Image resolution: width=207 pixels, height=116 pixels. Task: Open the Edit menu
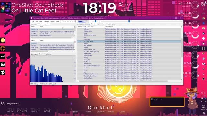point(37,21)
